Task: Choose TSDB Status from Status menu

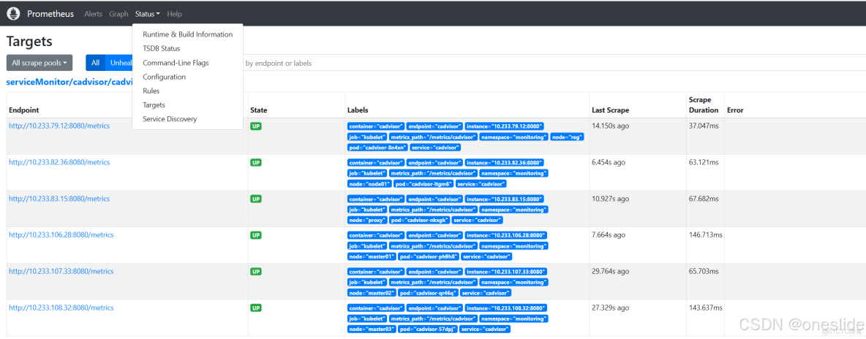Action: coord(188,49)
